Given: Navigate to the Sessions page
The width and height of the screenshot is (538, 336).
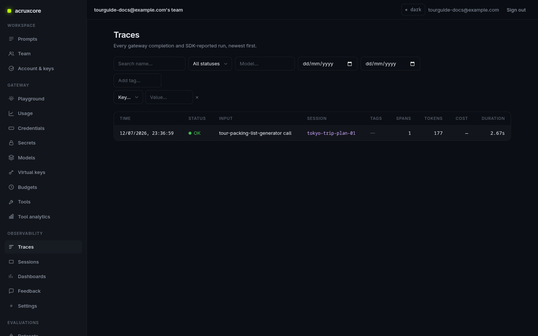Looking at the screenshot, I should click(28, 262).
